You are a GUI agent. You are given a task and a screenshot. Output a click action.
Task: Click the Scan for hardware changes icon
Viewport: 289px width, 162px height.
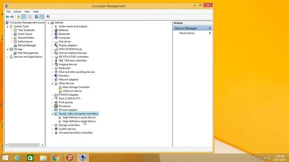(x=48, y=17)
